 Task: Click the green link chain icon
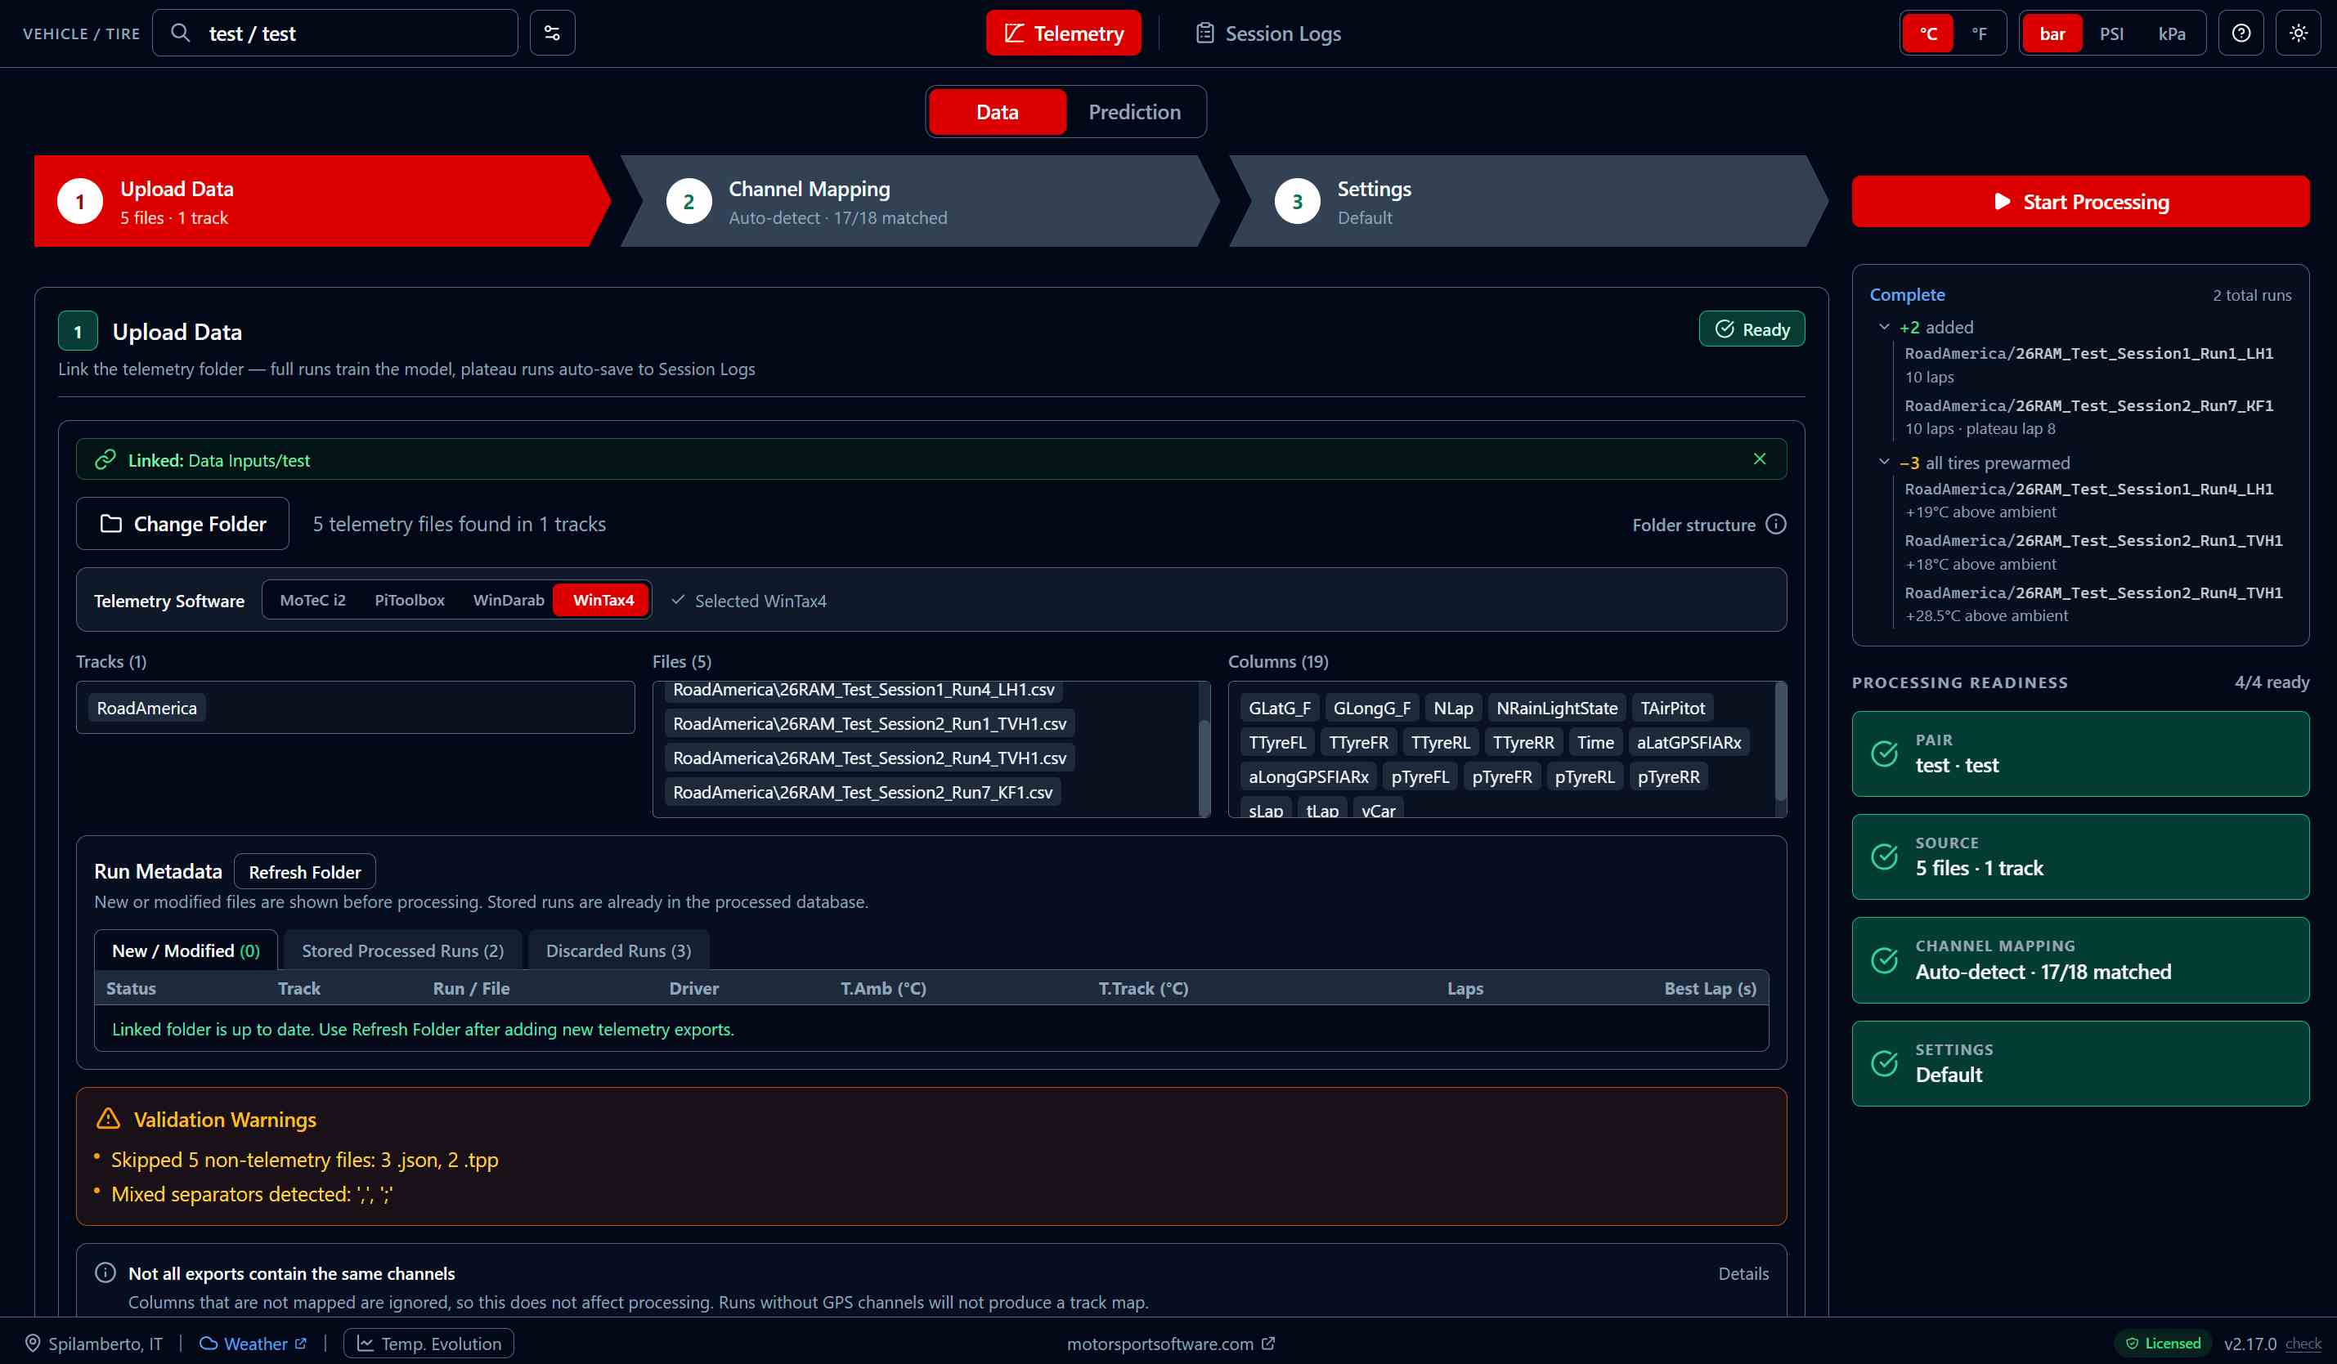coord(105,459)
